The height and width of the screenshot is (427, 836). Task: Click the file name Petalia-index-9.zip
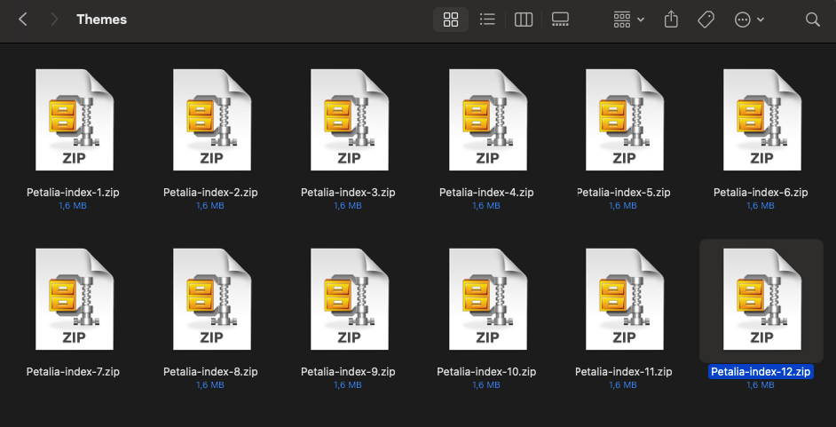(x=348, y=372)
